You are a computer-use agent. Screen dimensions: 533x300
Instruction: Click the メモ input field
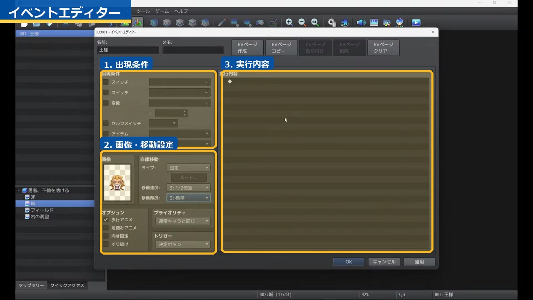pos(193,50)
